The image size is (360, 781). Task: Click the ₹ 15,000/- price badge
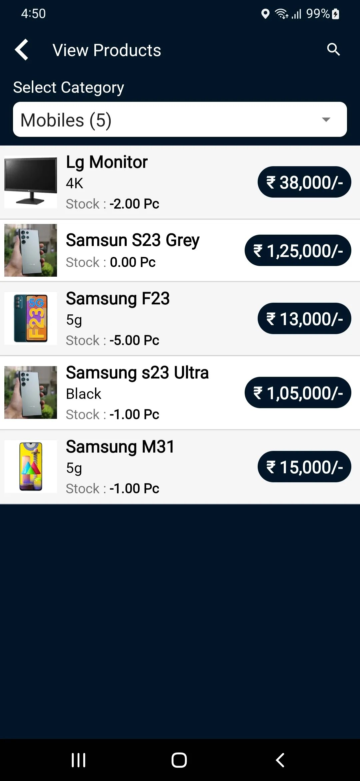tap(304, 467)
